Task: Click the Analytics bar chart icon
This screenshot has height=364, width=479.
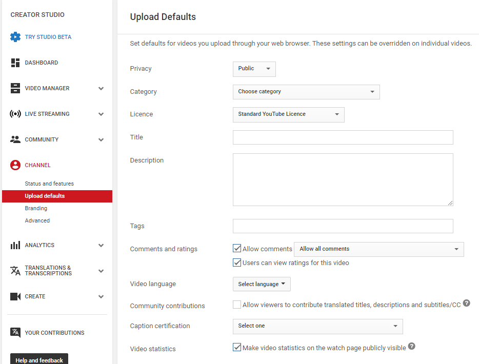Action: tap(15, 245)
